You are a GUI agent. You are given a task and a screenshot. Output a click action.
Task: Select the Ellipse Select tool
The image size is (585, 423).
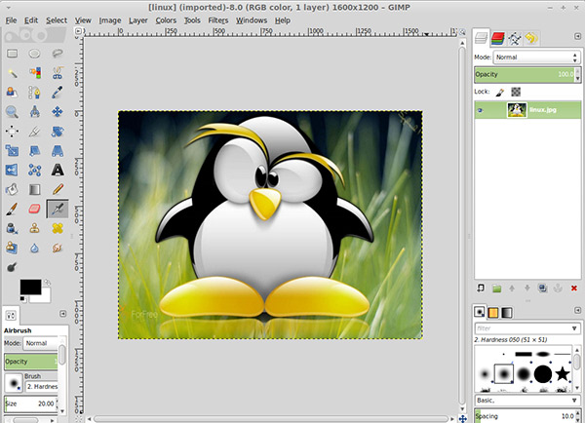(x=35, y=54)
